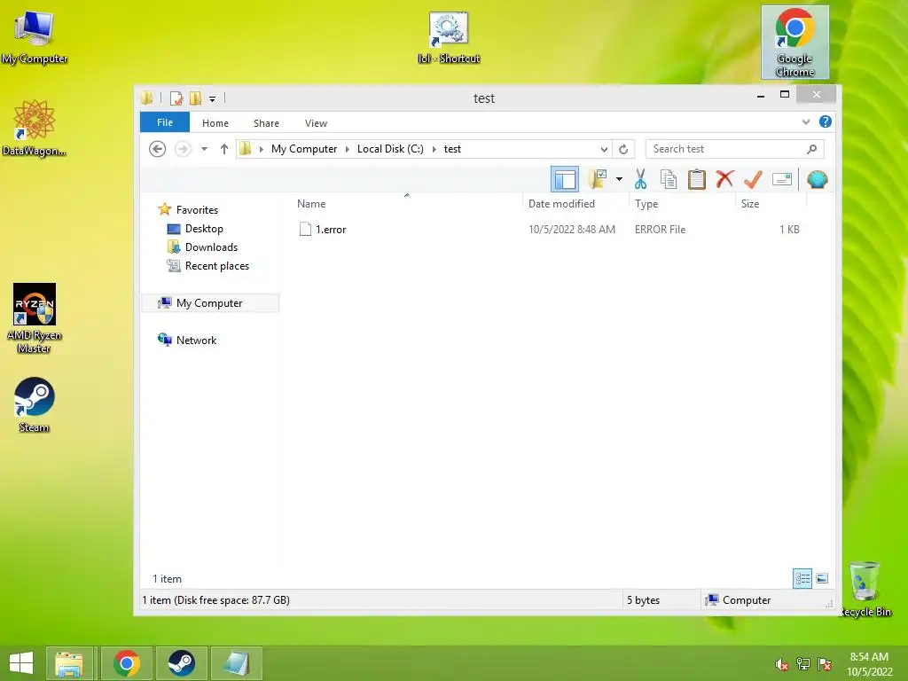This screenshot has height=681, width=908.
Task: Open the Customize Quick Access Toolbar dropdown
Action: 213,99
